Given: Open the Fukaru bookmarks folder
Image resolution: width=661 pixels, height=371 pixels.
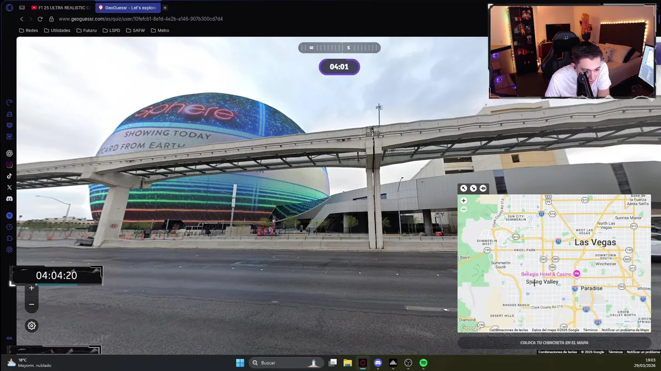Looking at the screenshot, I should [86, 30].
